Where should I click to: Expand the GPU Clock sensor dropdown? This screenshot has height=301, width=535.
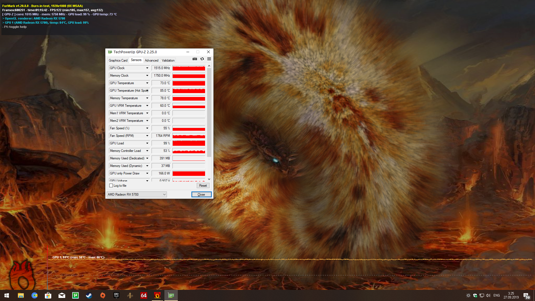click(147, 68)
